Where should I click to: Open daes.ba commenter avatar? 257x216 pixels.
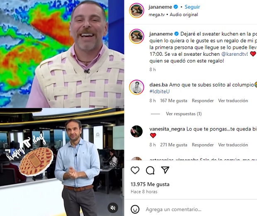[x=136, y=87]
